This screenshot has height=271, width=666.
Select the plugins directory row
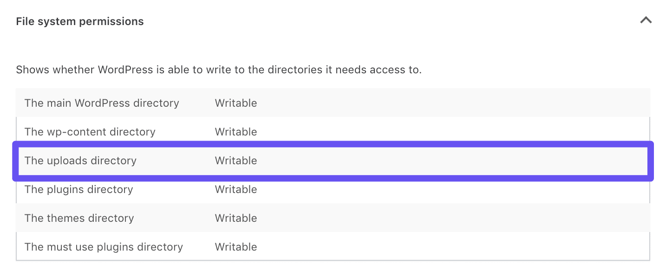[x=325, y=189]
